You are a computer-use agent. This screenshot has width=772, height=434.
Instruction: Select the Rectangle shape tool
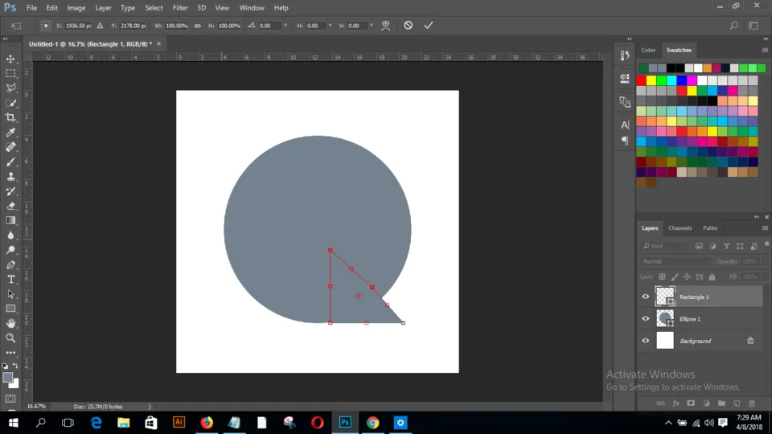click(x=10, y=309)
